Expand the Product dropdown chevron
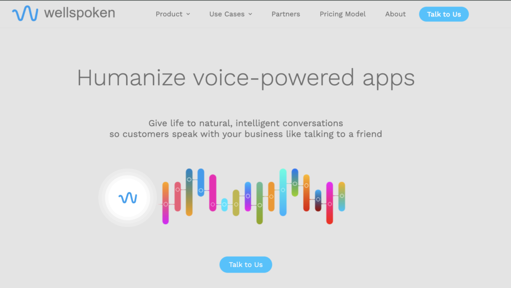Screen dimensions: 511x288 click(188, 14)
